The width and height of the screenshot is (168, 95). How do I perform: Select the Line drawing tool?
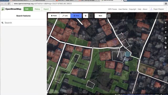tap(65, 16)
